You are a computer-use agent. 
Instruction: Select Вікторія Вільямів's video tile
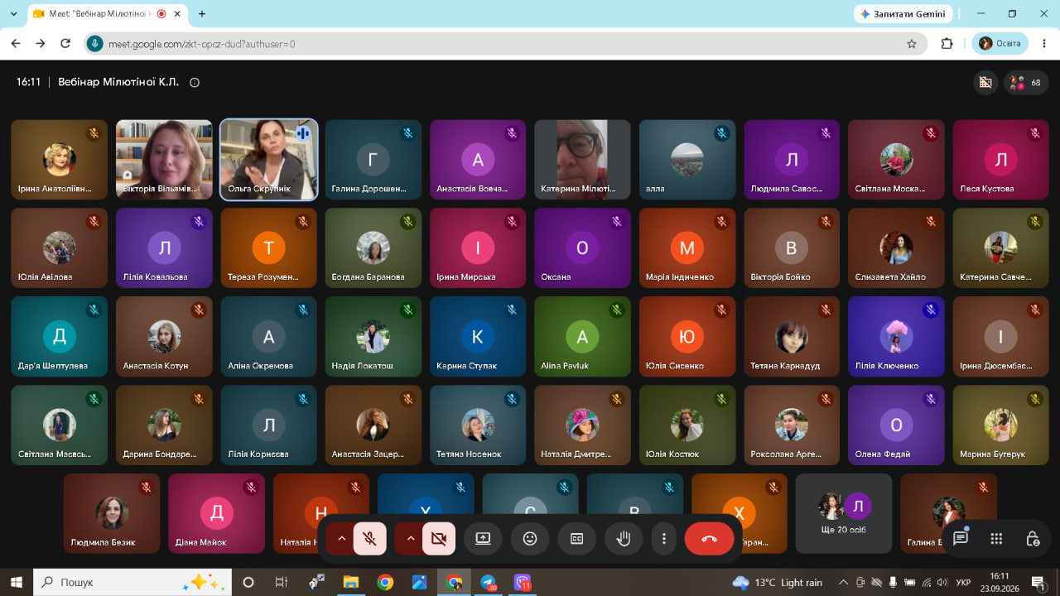point(164,160)
